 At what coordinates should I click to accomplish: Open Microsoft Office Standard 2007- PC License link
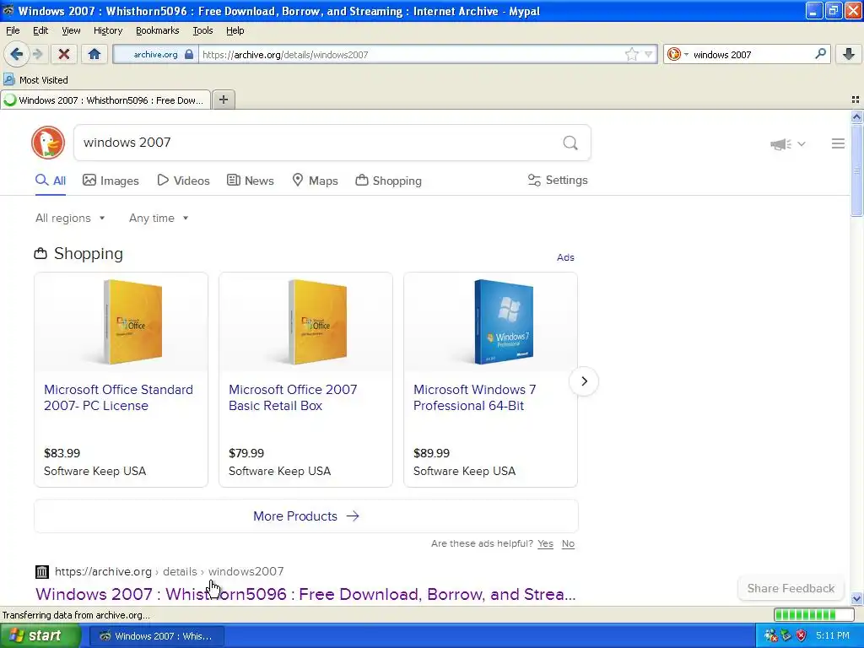pos(118,397)
